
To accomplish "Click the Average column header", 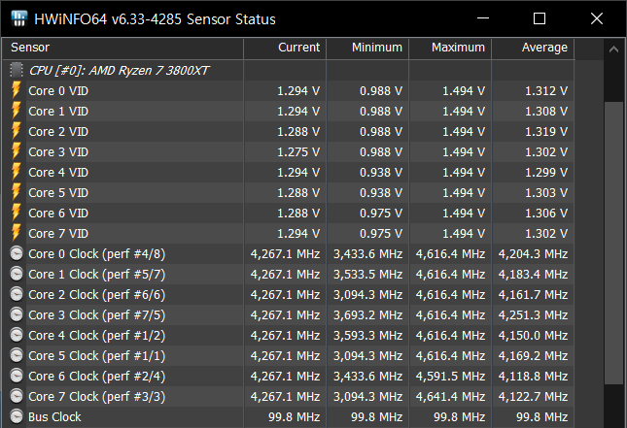I will click(x=533, y=49).
